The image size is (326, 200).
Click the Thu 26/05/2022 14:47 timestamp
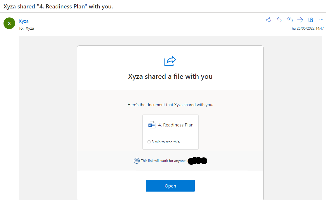[307, 28]
